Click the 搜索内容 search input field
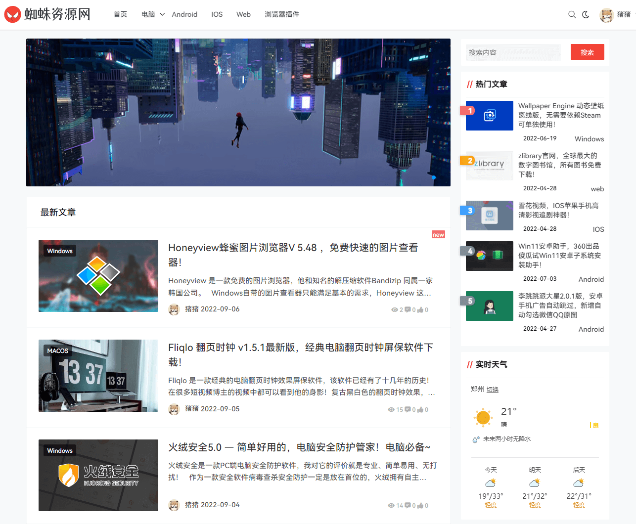The width and height of the screenshot is (636, 524). click(513, 52)
